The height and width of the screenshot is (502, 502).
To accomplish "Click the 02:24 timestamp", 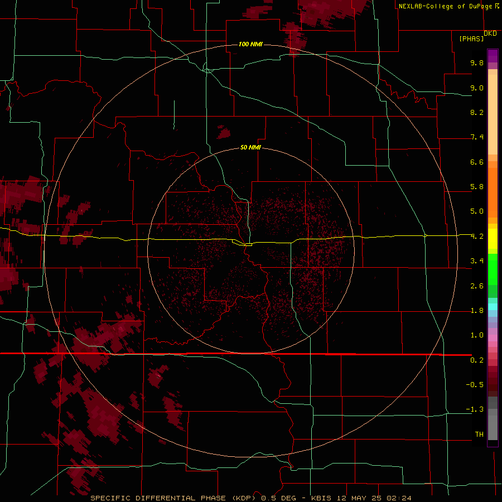I will tap(399, 498).
